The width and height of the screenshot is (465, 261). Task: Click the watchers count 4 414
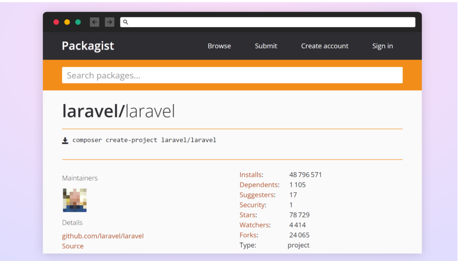[x=297, y=225]
